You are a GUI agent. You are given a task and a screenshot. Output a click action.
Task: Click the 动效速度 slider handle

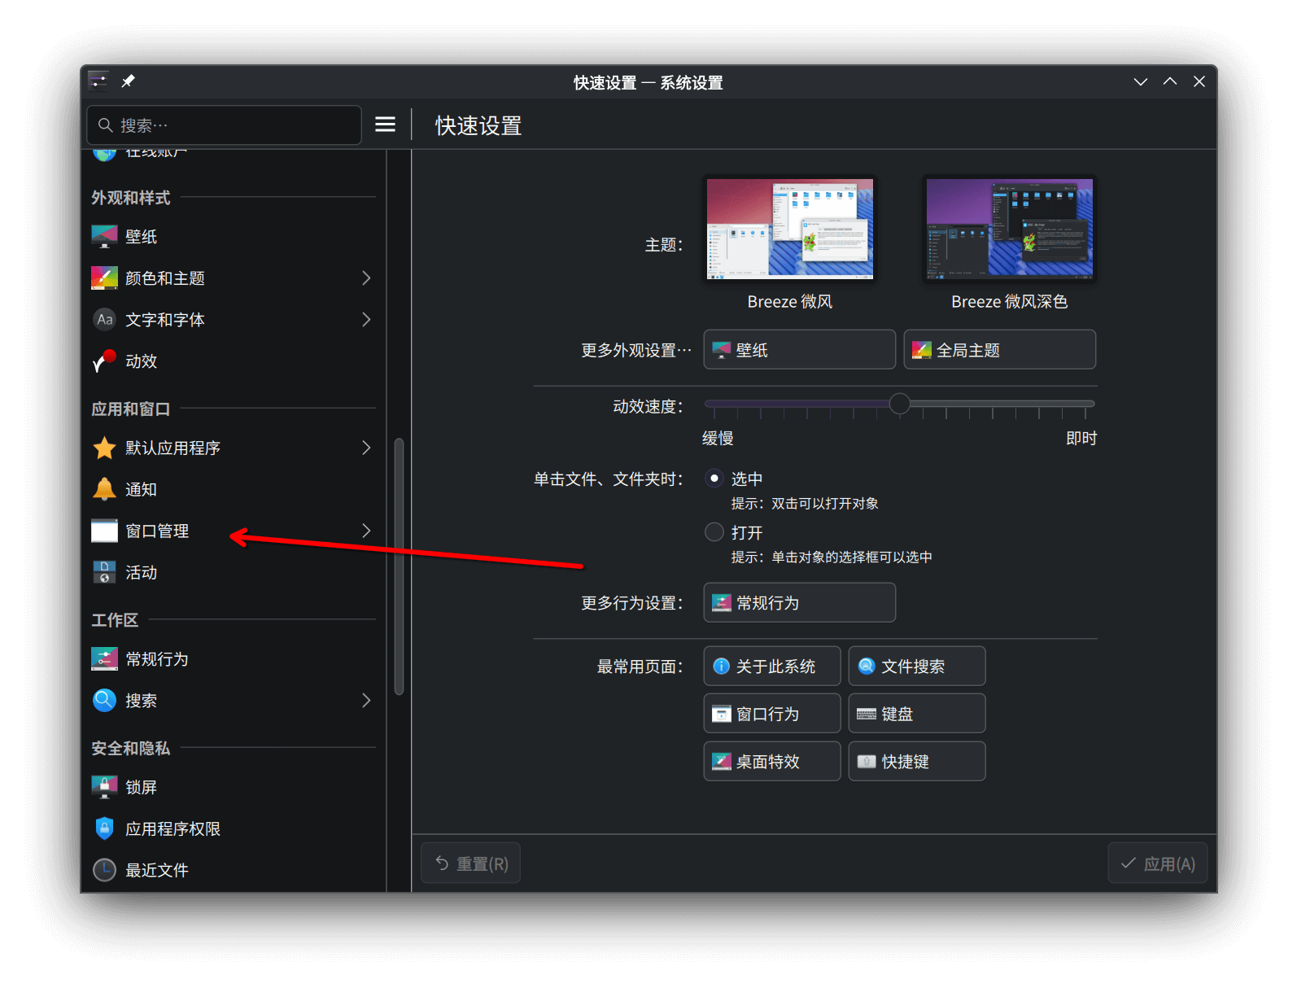click(899, 404)
